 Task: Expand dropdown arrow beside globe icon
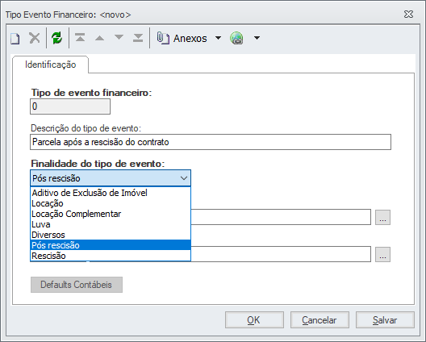pos(257,38)
